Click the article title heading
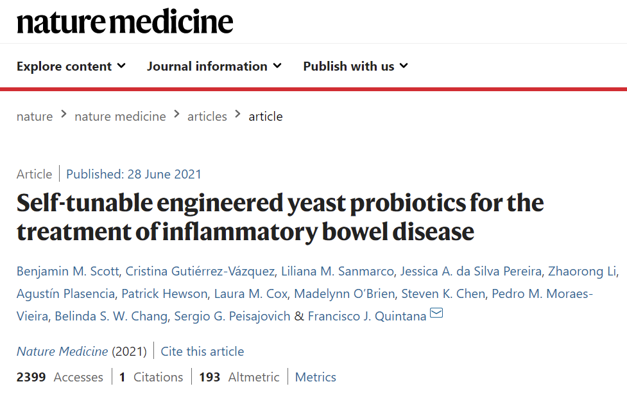Viewport: 627px width, 402px height. coord(280,217)
